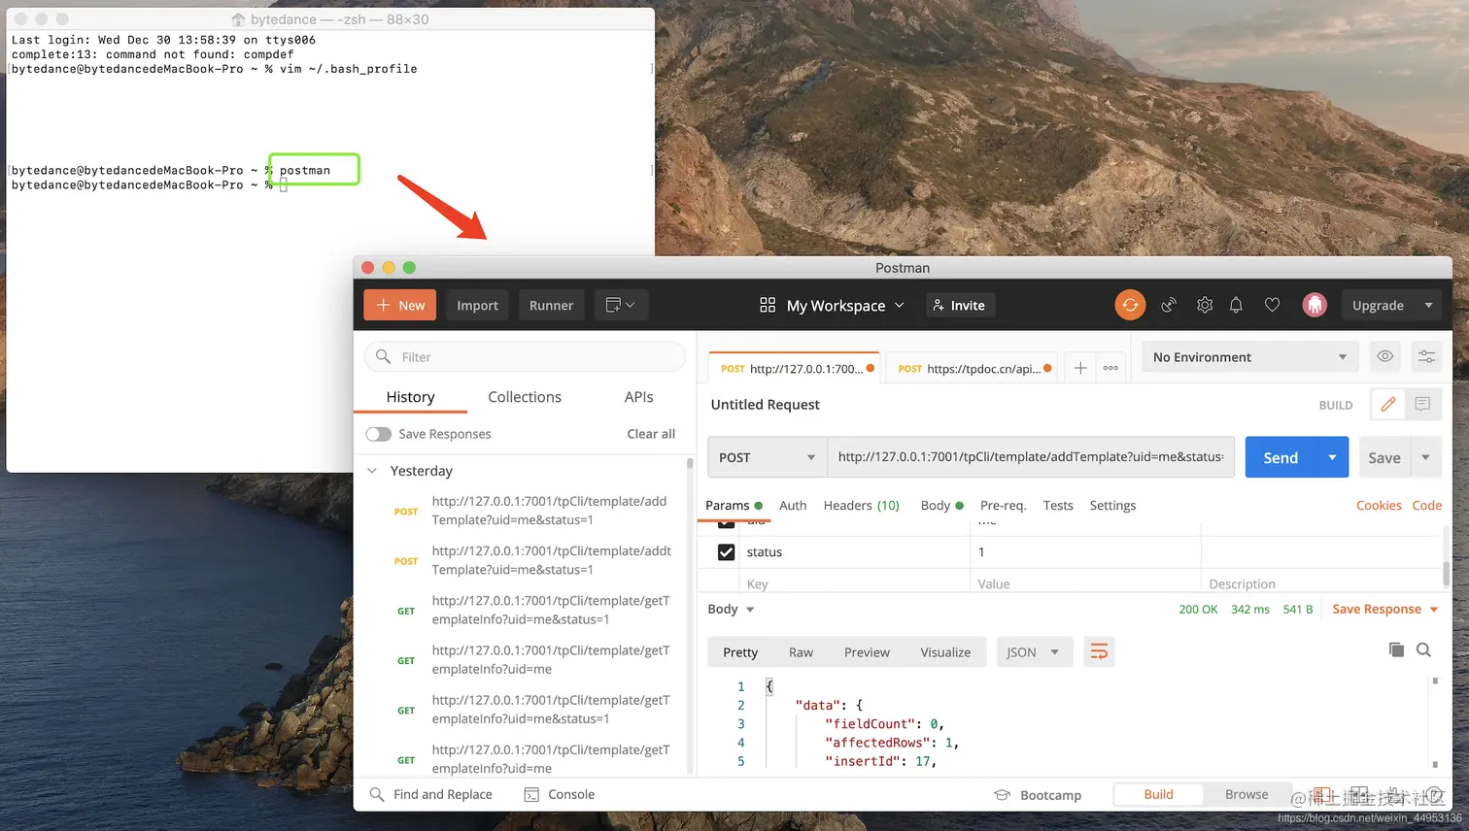Open the Console from the status bar

(x=560, y=794)
